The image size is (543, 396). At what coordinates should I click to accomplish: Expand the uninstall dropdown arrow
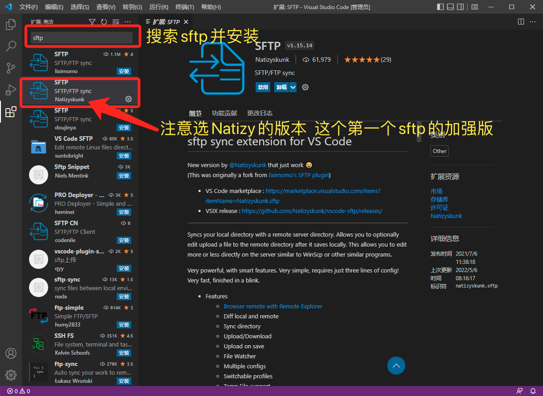coord(293,87)
